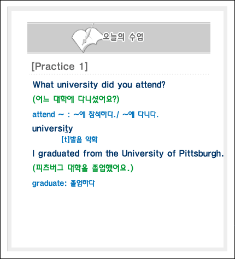Image resolution: width=235 pixels, height=259 pixels.
Task: Click 'I graduated from the University of Pittsburgh.'
Action: [128, 154]
